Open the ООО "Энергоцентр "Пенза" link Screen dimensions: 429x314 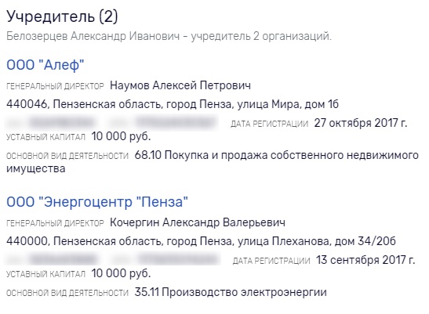point(97,202)
